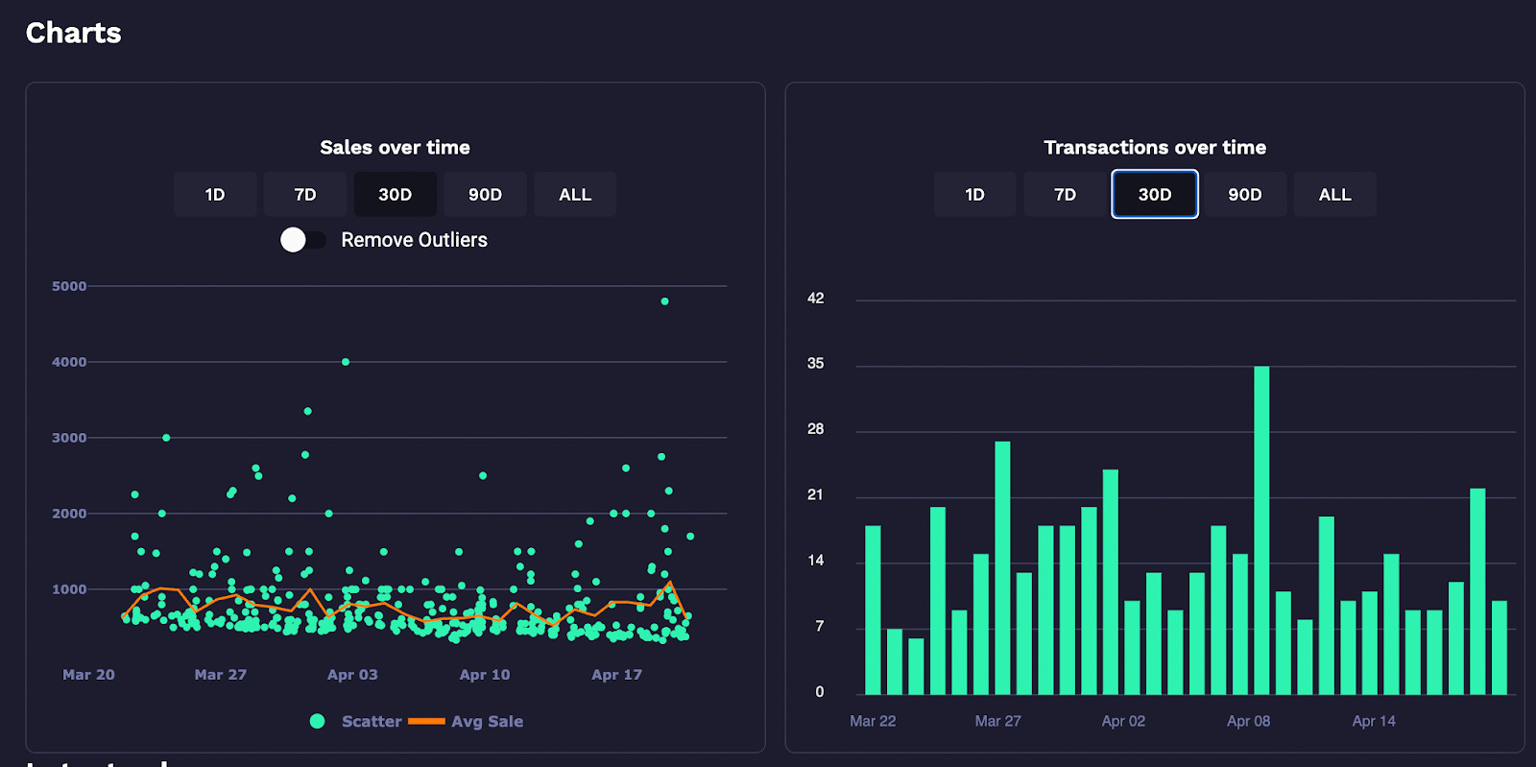
Task: Click the Apr 08 axis label
Action: pos(1248,721)
